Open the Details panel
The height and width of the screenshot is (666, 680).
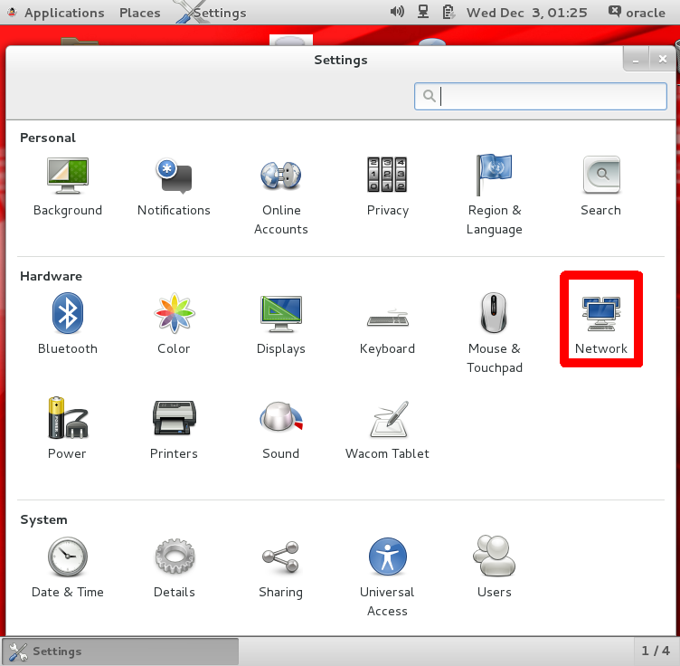pyautogui.click(x=174, y=568)
